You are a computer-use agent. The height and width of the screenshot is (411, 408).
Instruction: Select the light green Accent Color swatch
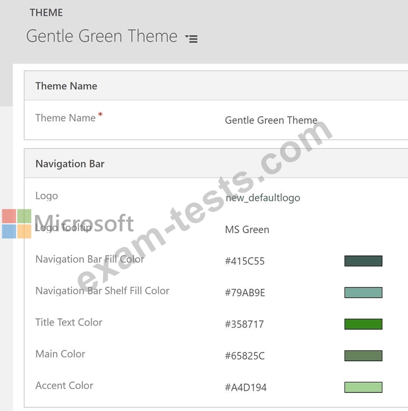click(x=363, y=387)
